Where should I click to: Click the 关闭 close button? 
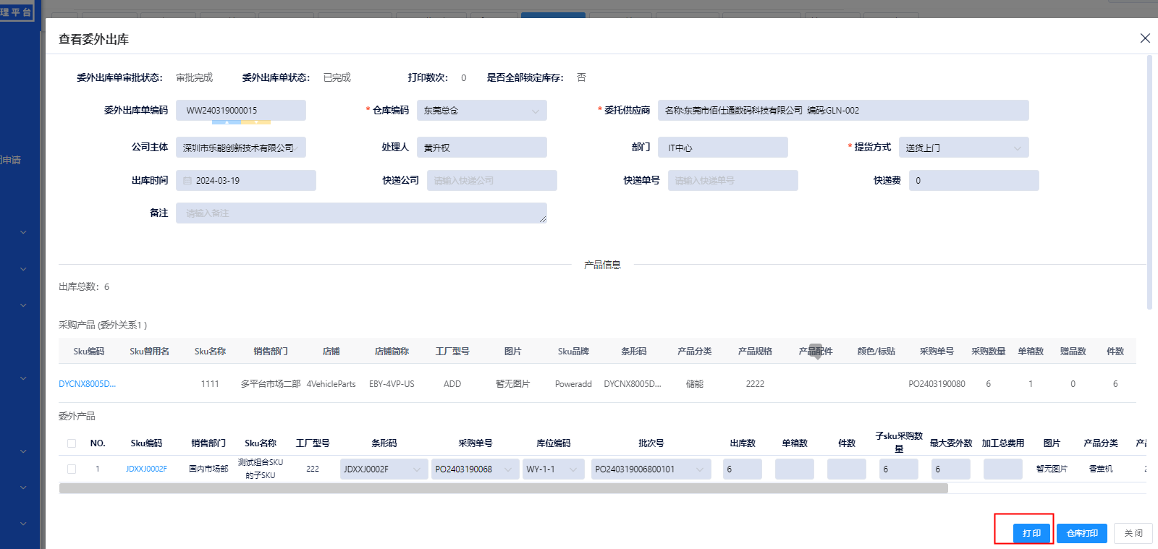tap(1133, 533)
